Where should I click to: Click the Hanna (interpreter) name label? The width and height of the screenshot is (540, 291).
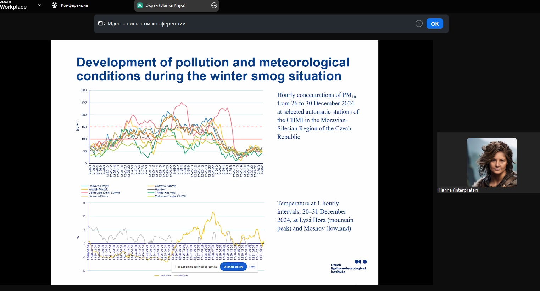tap(458, 190)
